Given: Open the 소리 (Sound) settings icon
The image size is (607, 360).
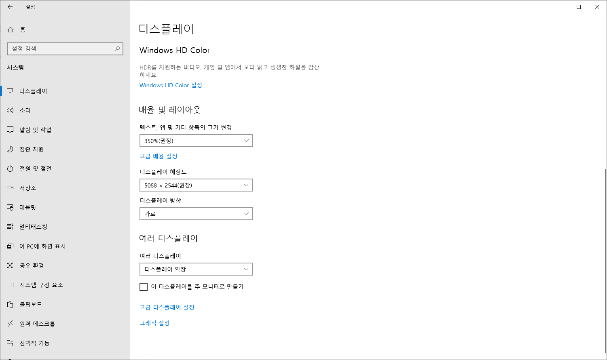Looking at the screenshot, I should [10, 110].
